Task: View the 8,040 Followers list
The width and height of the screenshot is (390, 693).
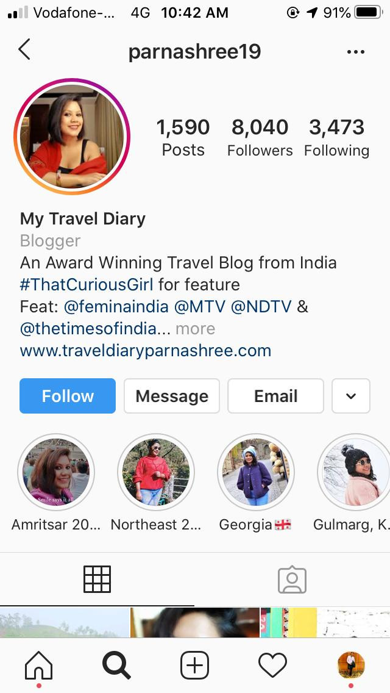Action: point(260,138)
